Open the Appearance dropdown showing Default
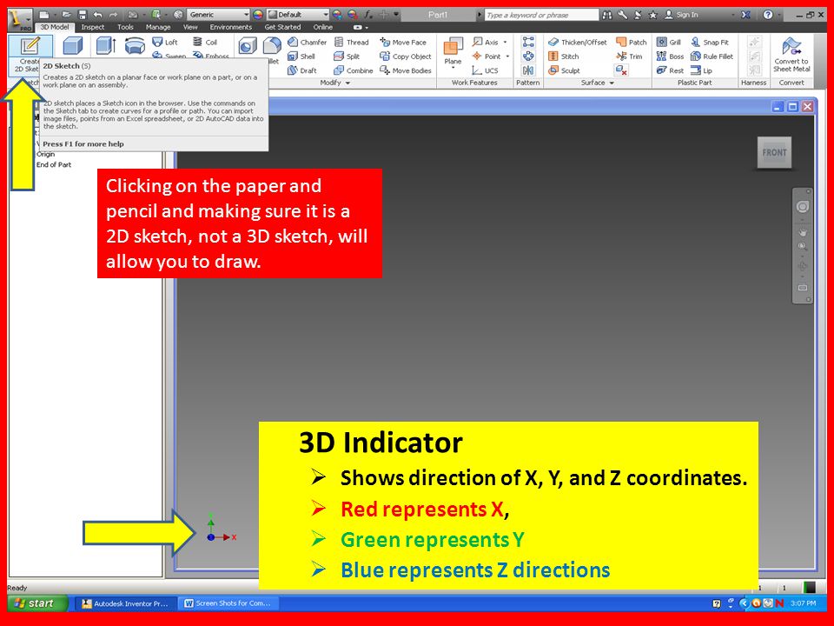The height and width of the screenshot is (626, 834). pyautogui.click(x=298, y=15)
